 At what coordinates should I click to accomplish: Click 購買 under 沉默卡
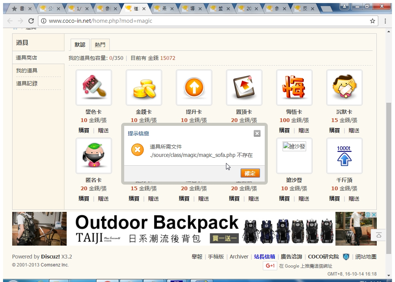click(335, 130)
